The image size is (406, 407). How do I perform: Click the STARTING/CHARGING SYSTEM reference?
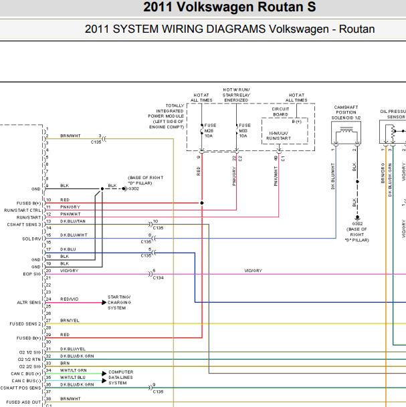[119, 302]
